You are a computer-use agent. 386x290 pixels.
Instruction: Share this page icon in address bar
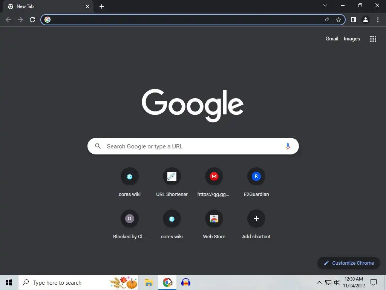click(x=326, y=20)
